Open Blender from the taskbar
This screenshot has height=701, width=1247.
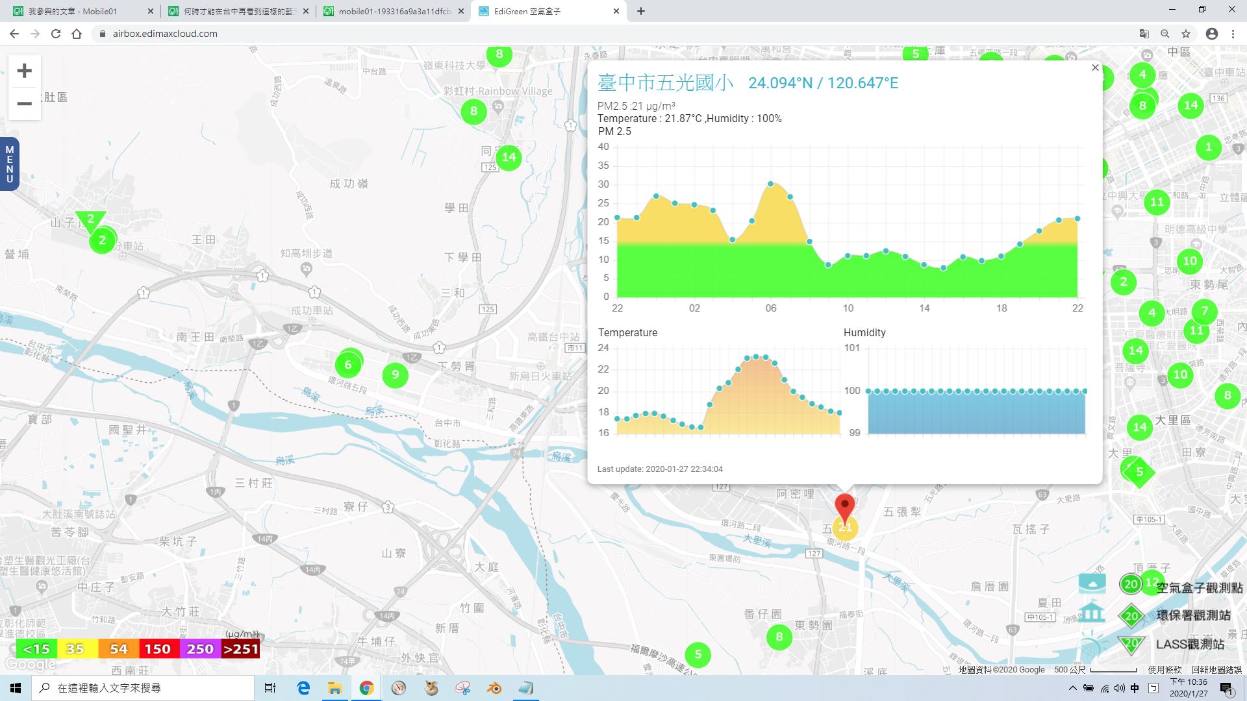pos(494,688)
